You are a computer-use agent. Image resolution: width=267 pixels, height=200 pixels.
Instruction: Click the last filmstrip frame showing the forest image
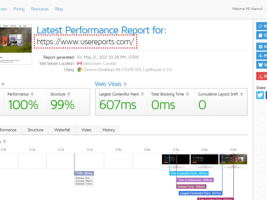(233, 161)
